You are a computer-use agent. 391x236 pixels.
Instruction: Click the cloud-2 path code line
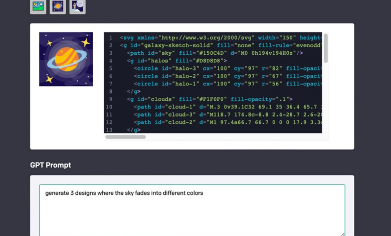pyautogui.click(x=226, y=122)
